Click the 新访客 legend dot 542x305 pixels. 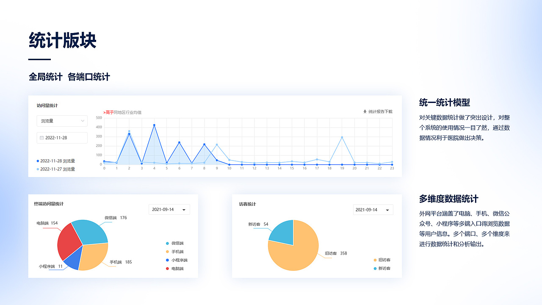[x=375, y=269]
